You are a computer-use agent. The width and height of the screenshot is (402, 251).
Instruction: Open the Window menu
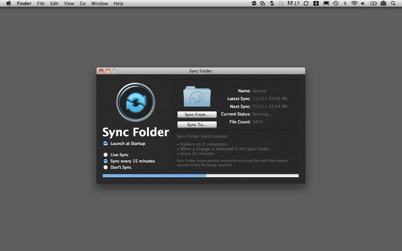point(99,4)
